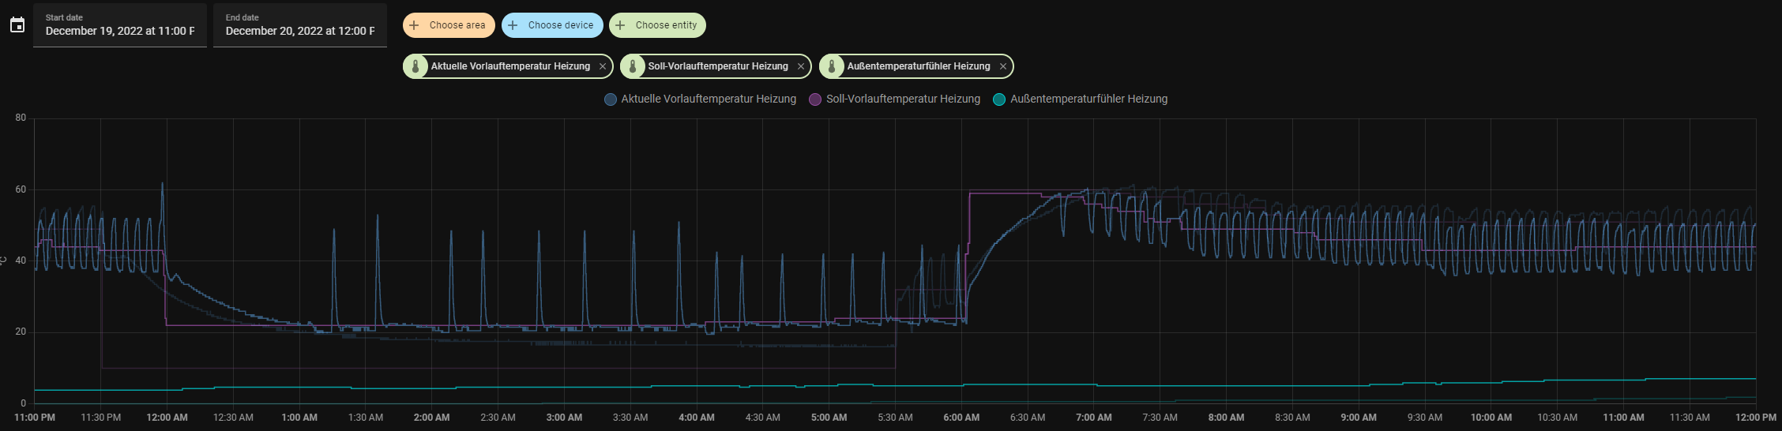1782x431 pixels.
Task: Click the Choose device button
Action: 552,25
